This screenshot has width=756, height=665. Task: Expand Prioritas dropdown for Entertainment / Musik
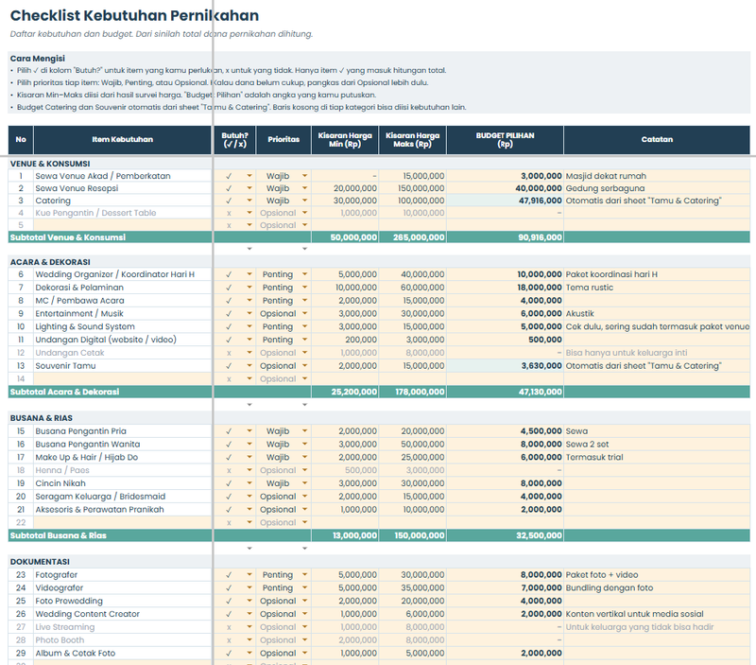(x=304, y=313)
